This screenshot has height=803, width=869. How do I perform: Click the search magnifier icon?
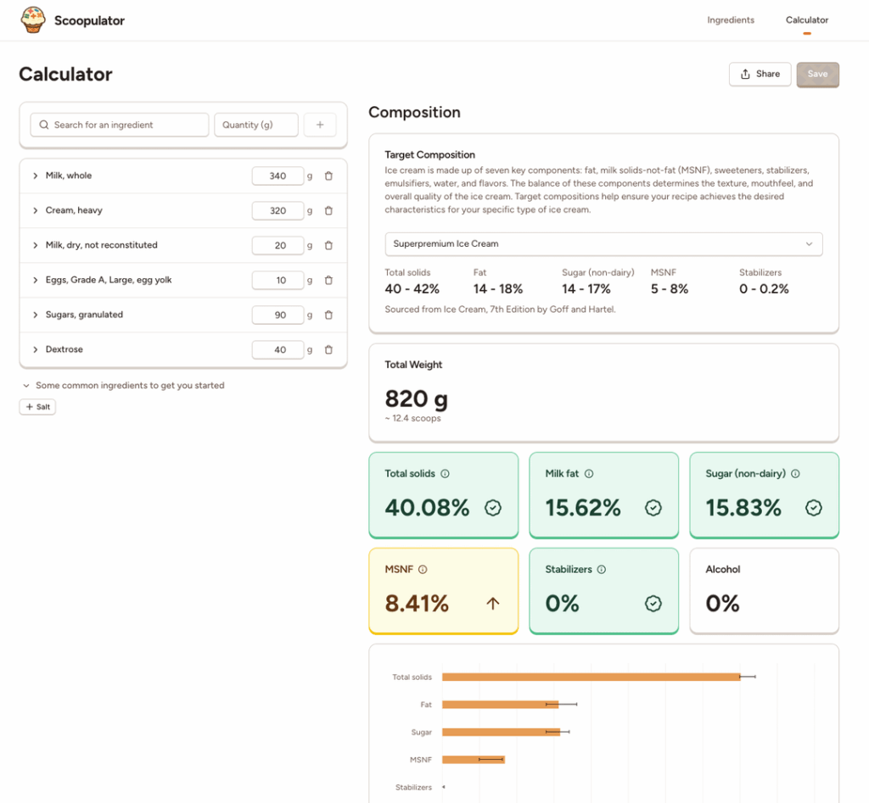click(43, 125)
